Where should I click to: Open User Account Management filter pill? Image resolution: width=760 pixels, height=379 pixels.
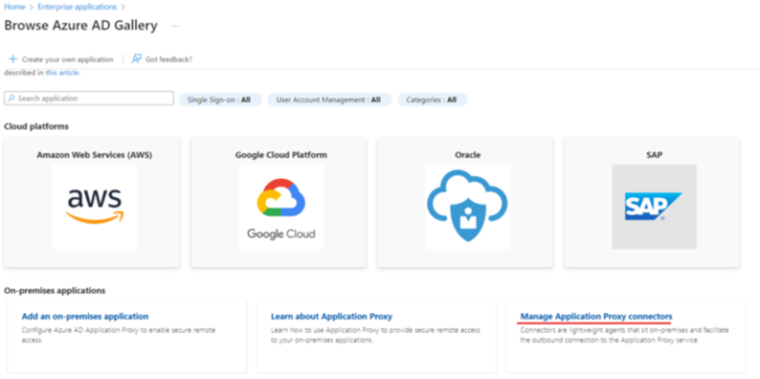pyautogui.click(x=329, y=100)
